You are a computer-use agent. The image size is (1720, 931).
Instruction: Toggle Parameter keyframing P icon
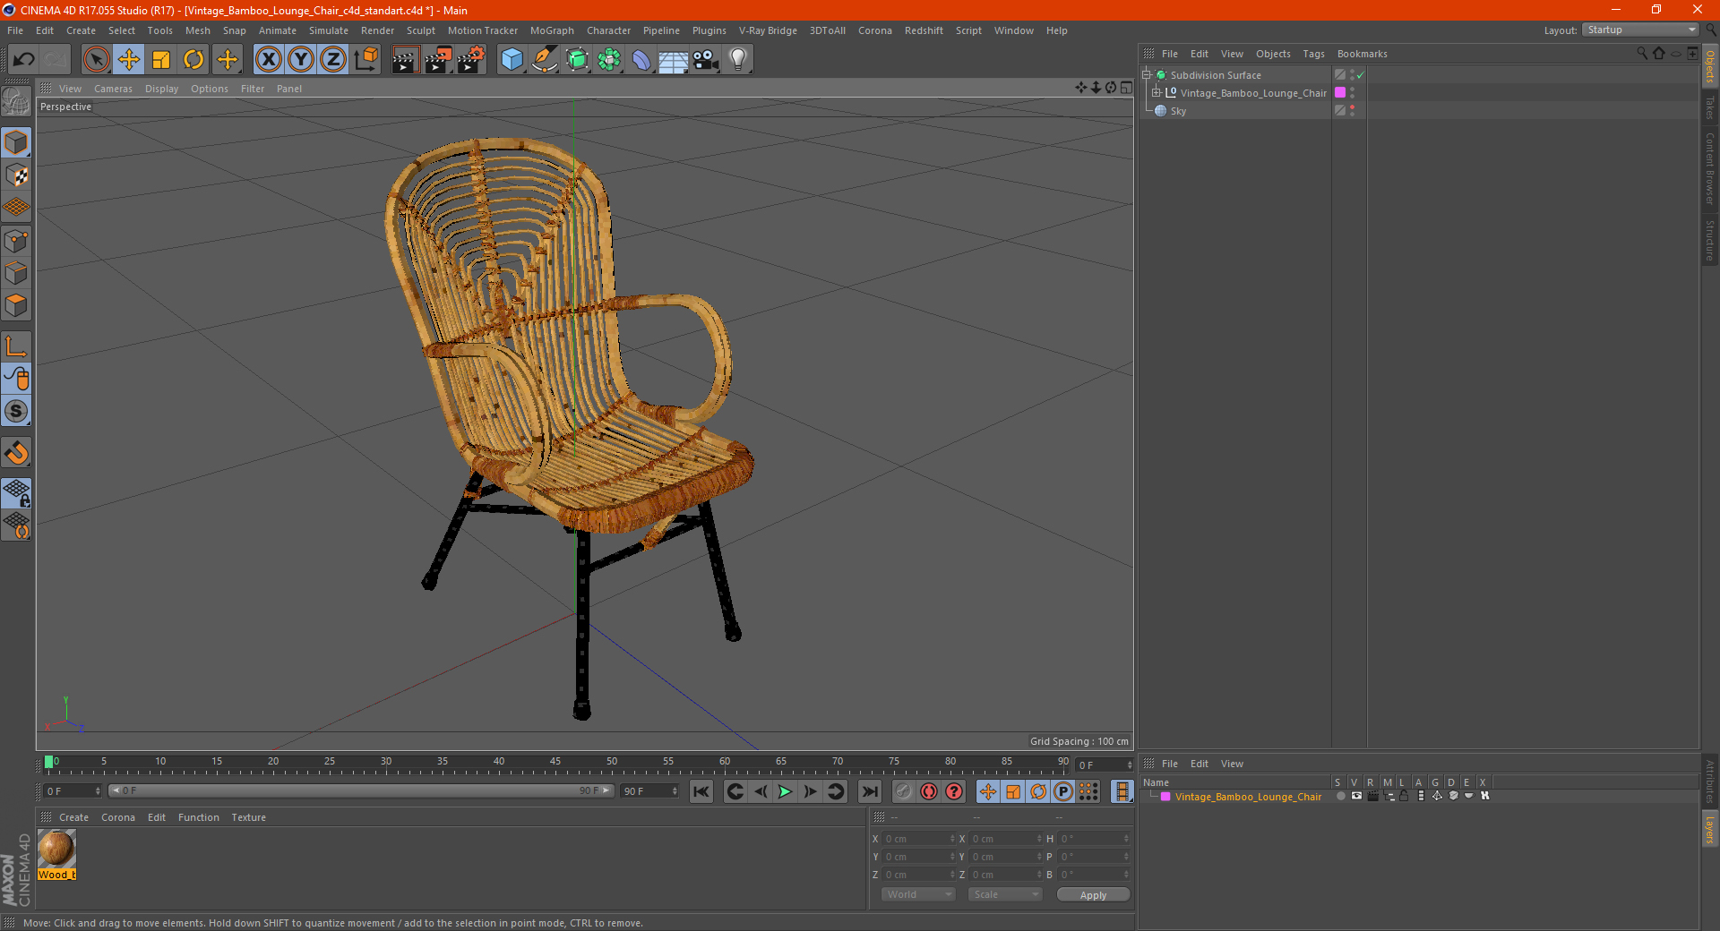coord(1063,791)
